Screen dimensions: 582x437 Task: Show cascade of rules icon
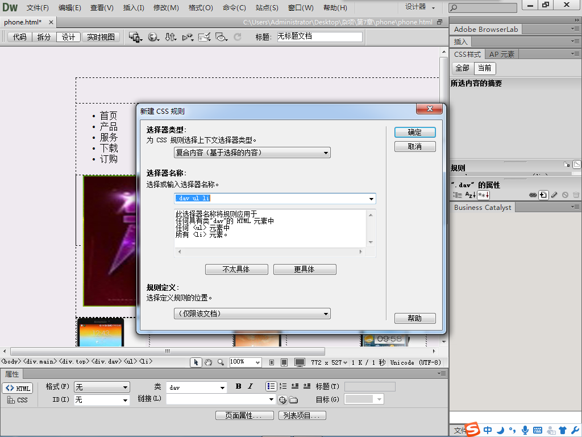point(576,164)
